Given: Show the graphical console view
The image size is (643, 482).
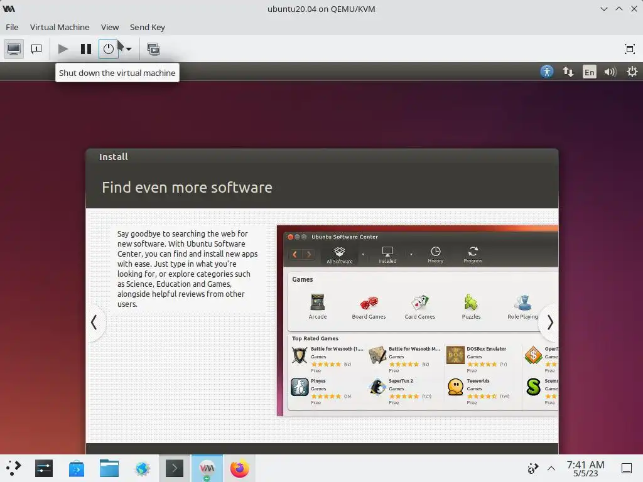Looking at the screenshot, I should coord(14,49).
